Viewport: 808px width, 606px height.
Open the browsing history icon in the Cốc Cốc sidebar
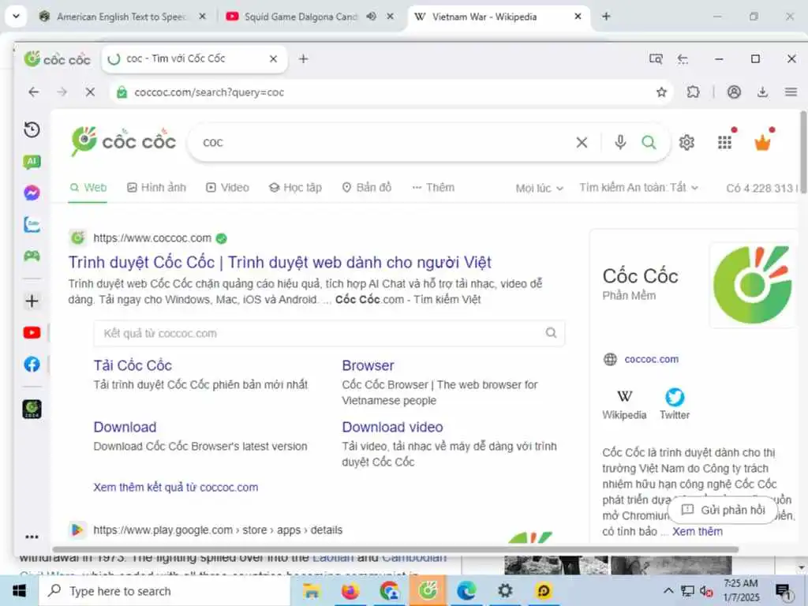pyautogui.click(x=32, y=129)
